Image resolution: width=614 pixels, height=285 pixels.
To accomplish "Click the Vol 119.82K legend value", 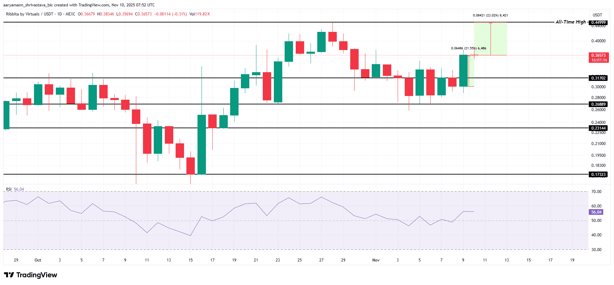I will 200,14.
